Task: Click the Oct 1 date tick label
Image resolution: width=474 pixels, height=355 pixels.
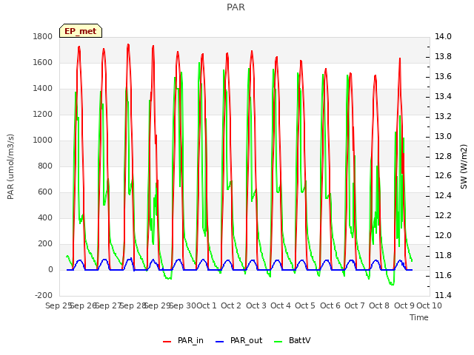Action: click(207, 305)
